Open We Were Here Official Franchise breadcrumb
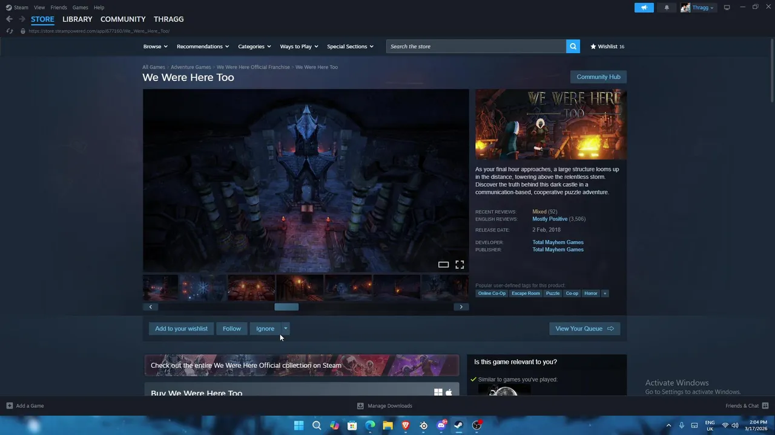Image resolution: width=775 pixels, height=435 pixels. point(253,67)
